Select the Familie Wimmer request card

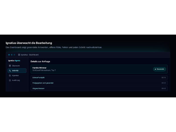click(x=99, y=69)
